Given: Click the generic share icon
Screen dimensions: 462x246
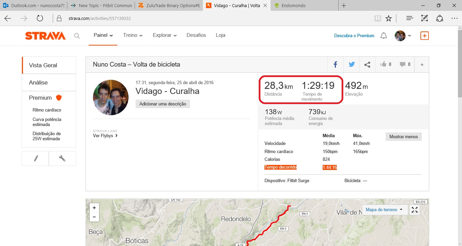Looking at the screenshot, I should point(367,65).
